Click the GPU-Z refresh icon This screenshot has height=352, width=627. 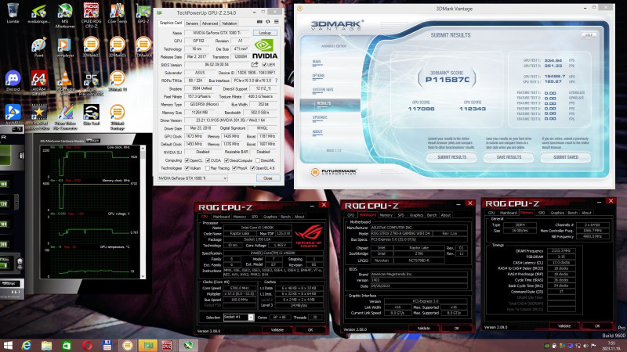tap(268, 22)
